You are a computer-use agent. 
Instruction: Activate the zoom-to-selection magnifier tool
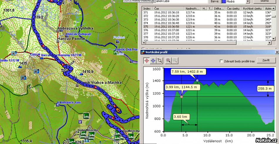click(159, 61)
